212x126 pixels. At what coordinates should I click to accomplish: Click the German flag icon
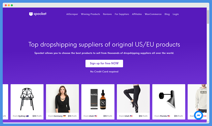pyautogui.click(x=64, y=116)
